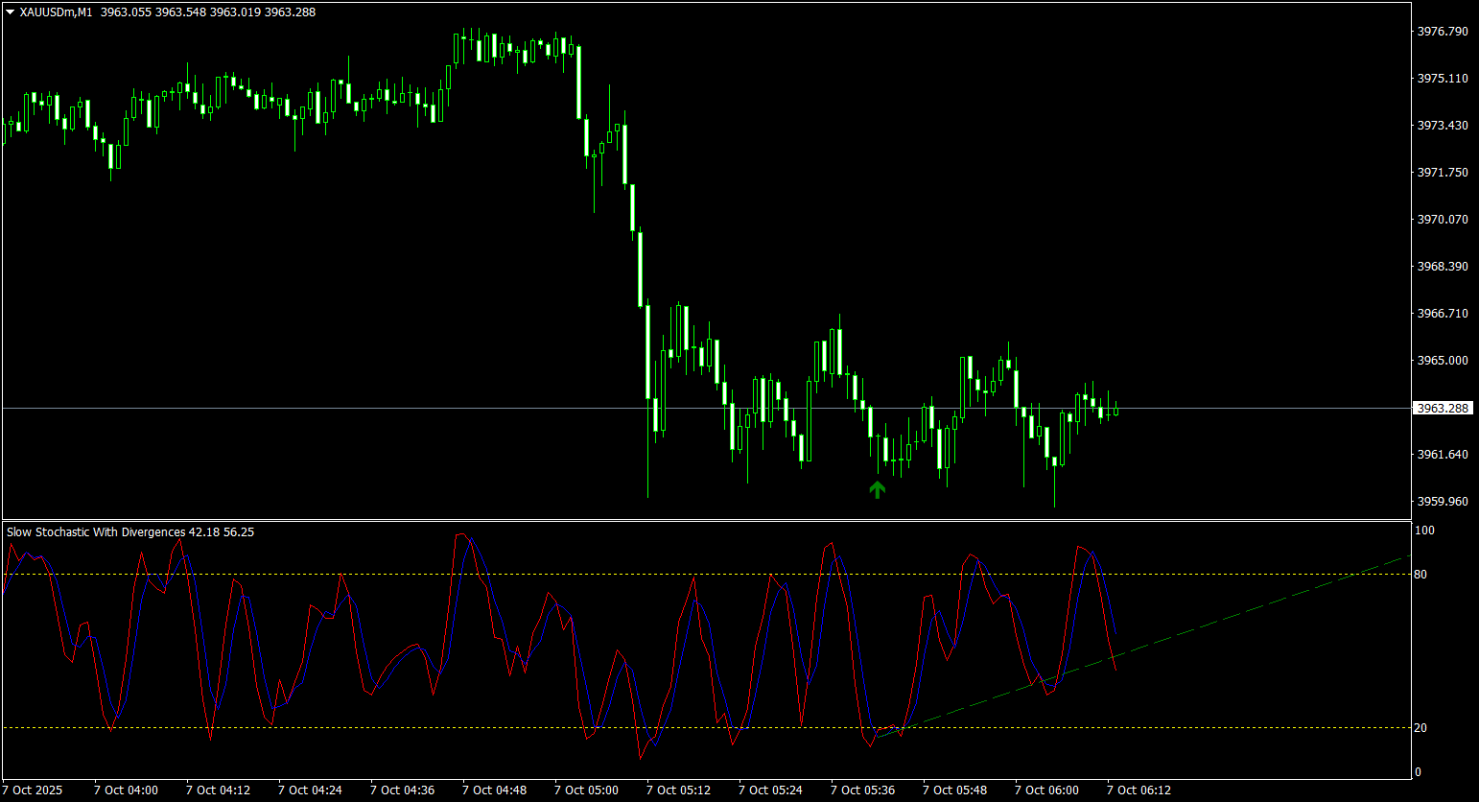The image size is (1479, 802).
Task: Click the green up arrow signal
Action: click(x=877, y=489)
